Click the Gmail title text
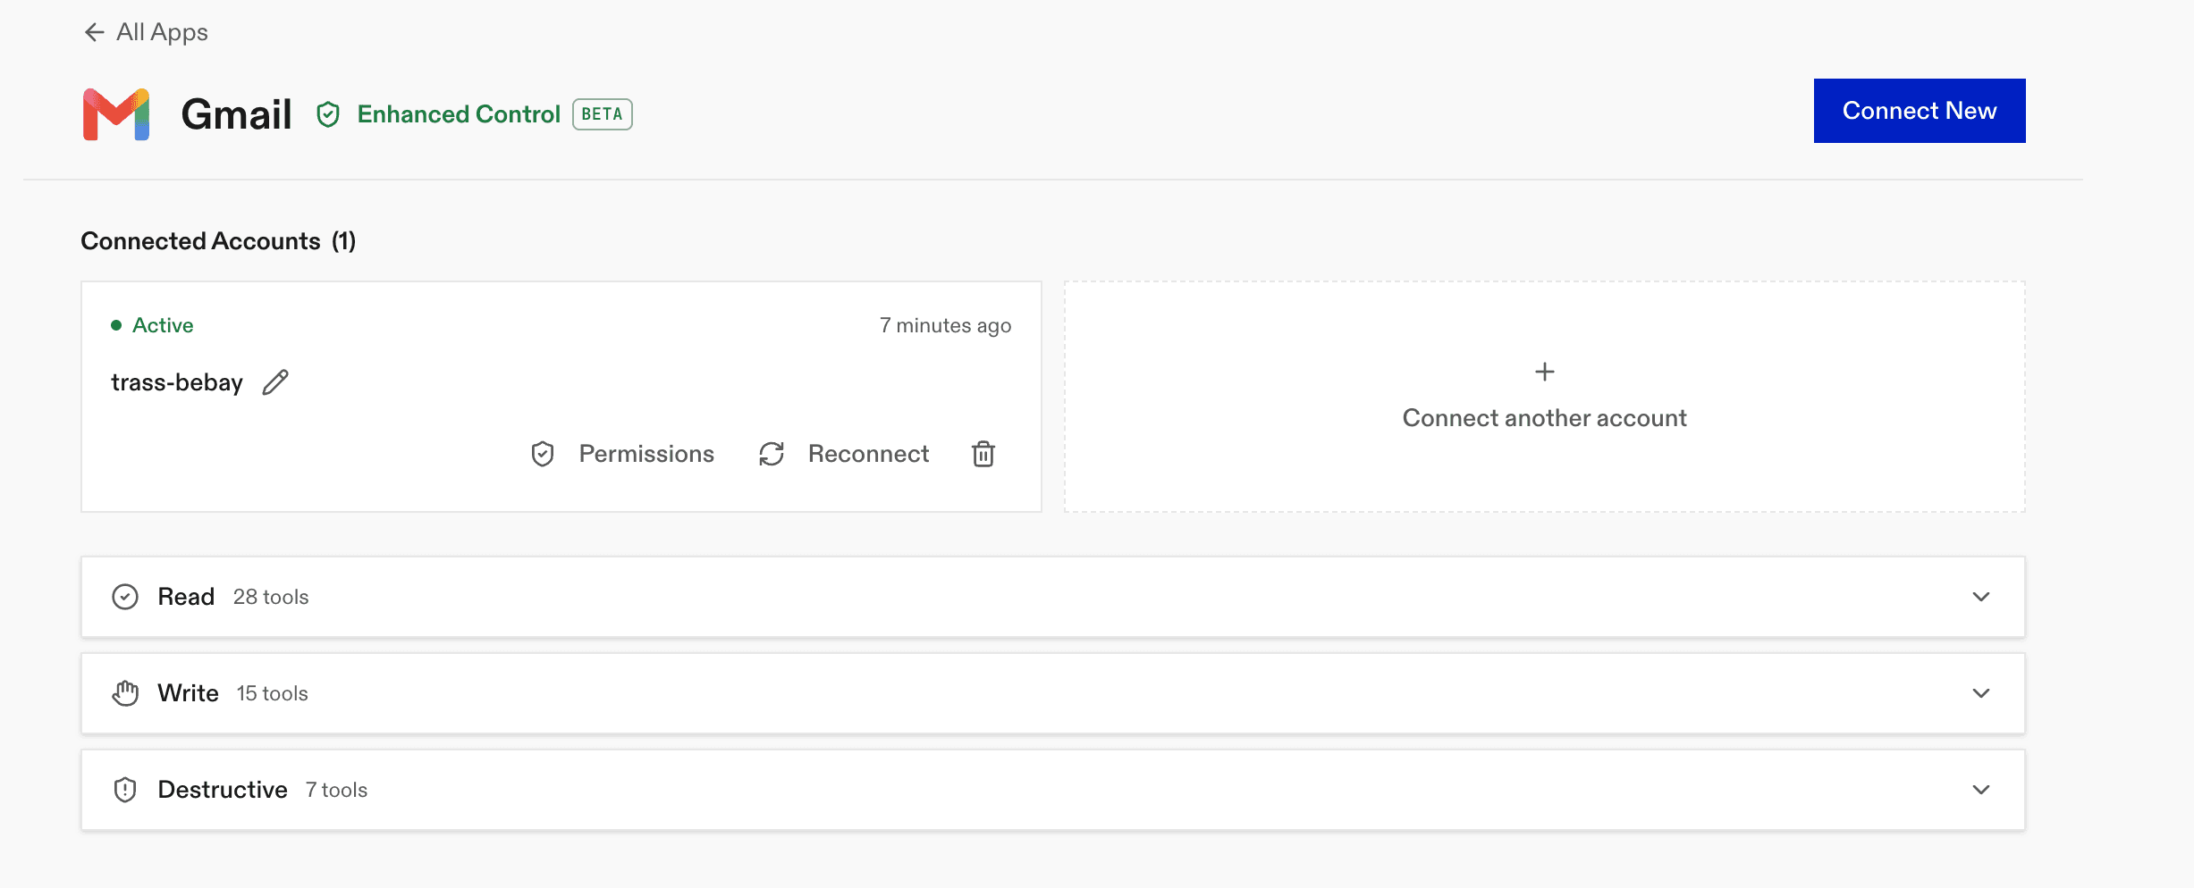The image size is (2194, 888). [236, 114]
